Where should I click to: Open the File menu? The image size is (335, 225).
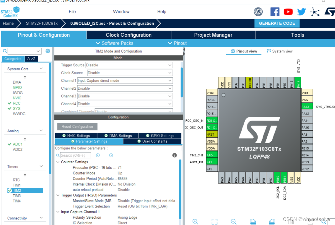72,12
